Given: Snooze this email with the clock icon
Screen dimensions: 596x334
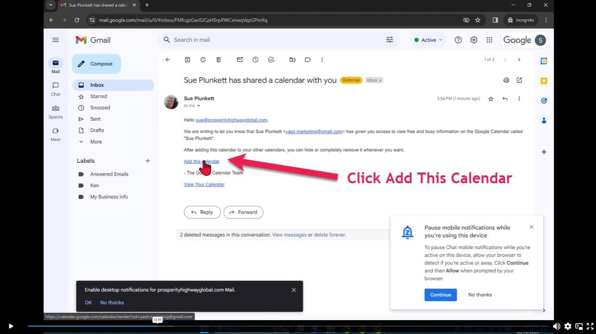Looking at the screenshot, I should click(255, 60).
